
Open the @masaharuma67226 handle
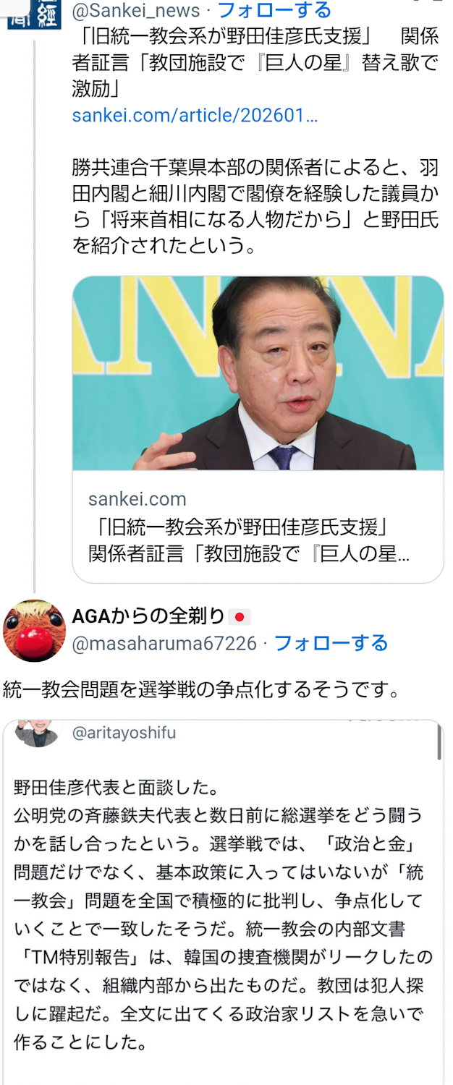(164, 642)
